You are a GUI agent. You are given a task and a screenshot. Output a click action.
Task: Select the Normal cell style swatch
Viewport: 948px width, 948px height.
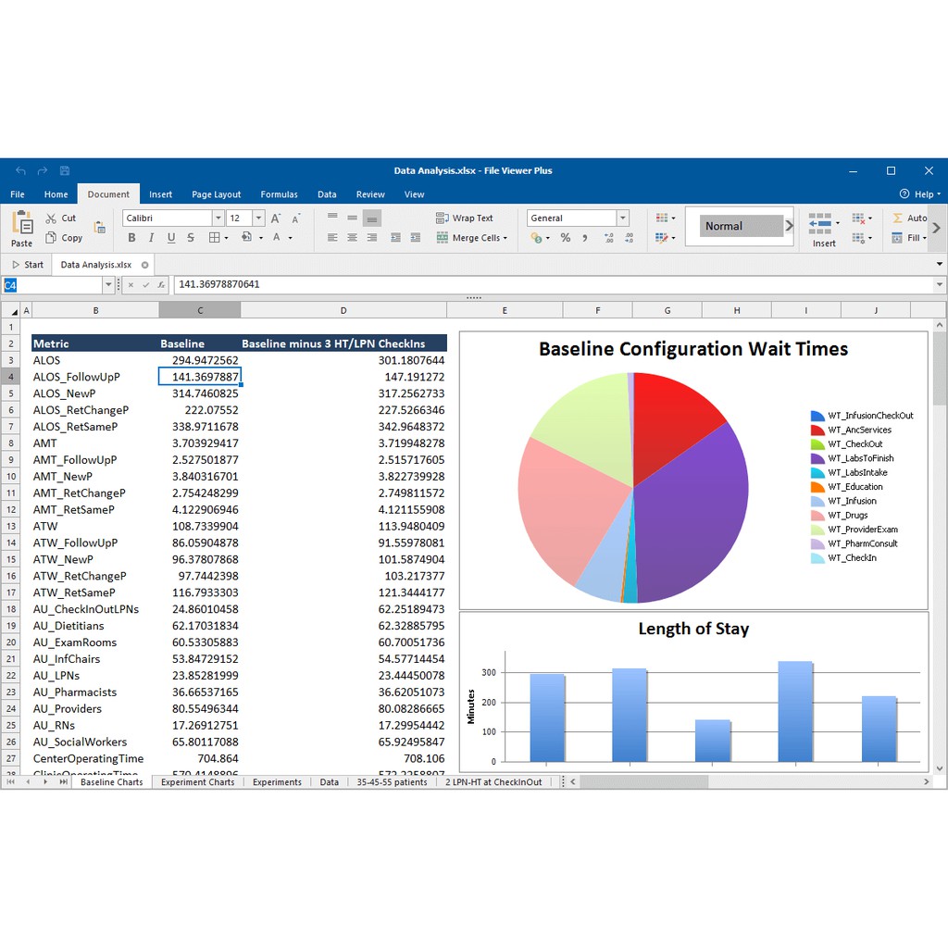(741, 226)
